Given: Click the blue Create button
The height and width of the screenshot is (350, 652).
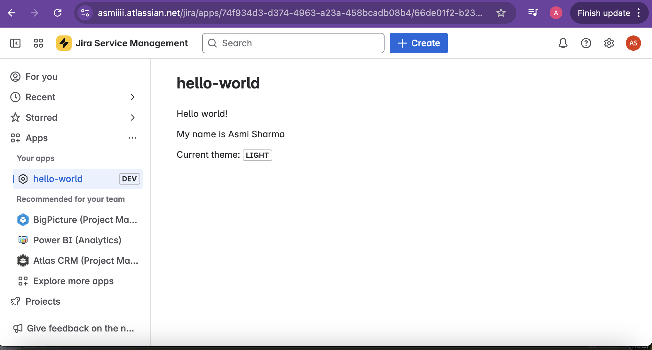Looking at the screenshot, I should (x=418, y=43).
